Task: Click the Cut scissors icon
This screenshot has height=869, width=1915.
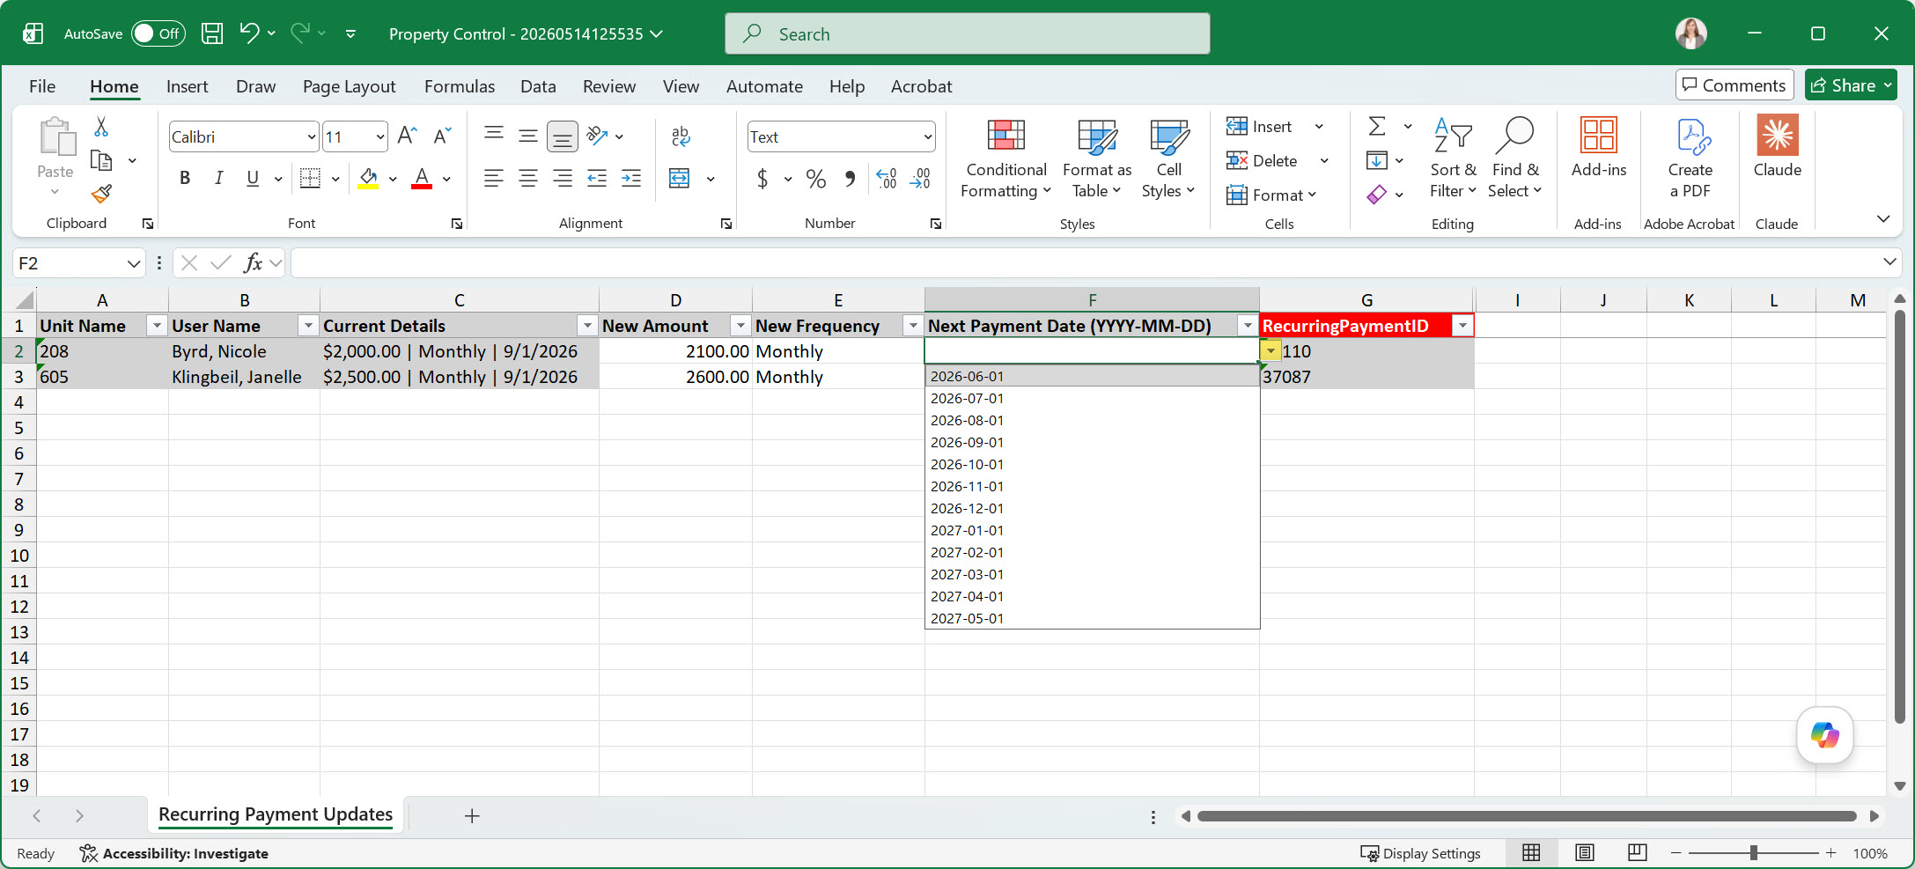Action: click(101, 128)
